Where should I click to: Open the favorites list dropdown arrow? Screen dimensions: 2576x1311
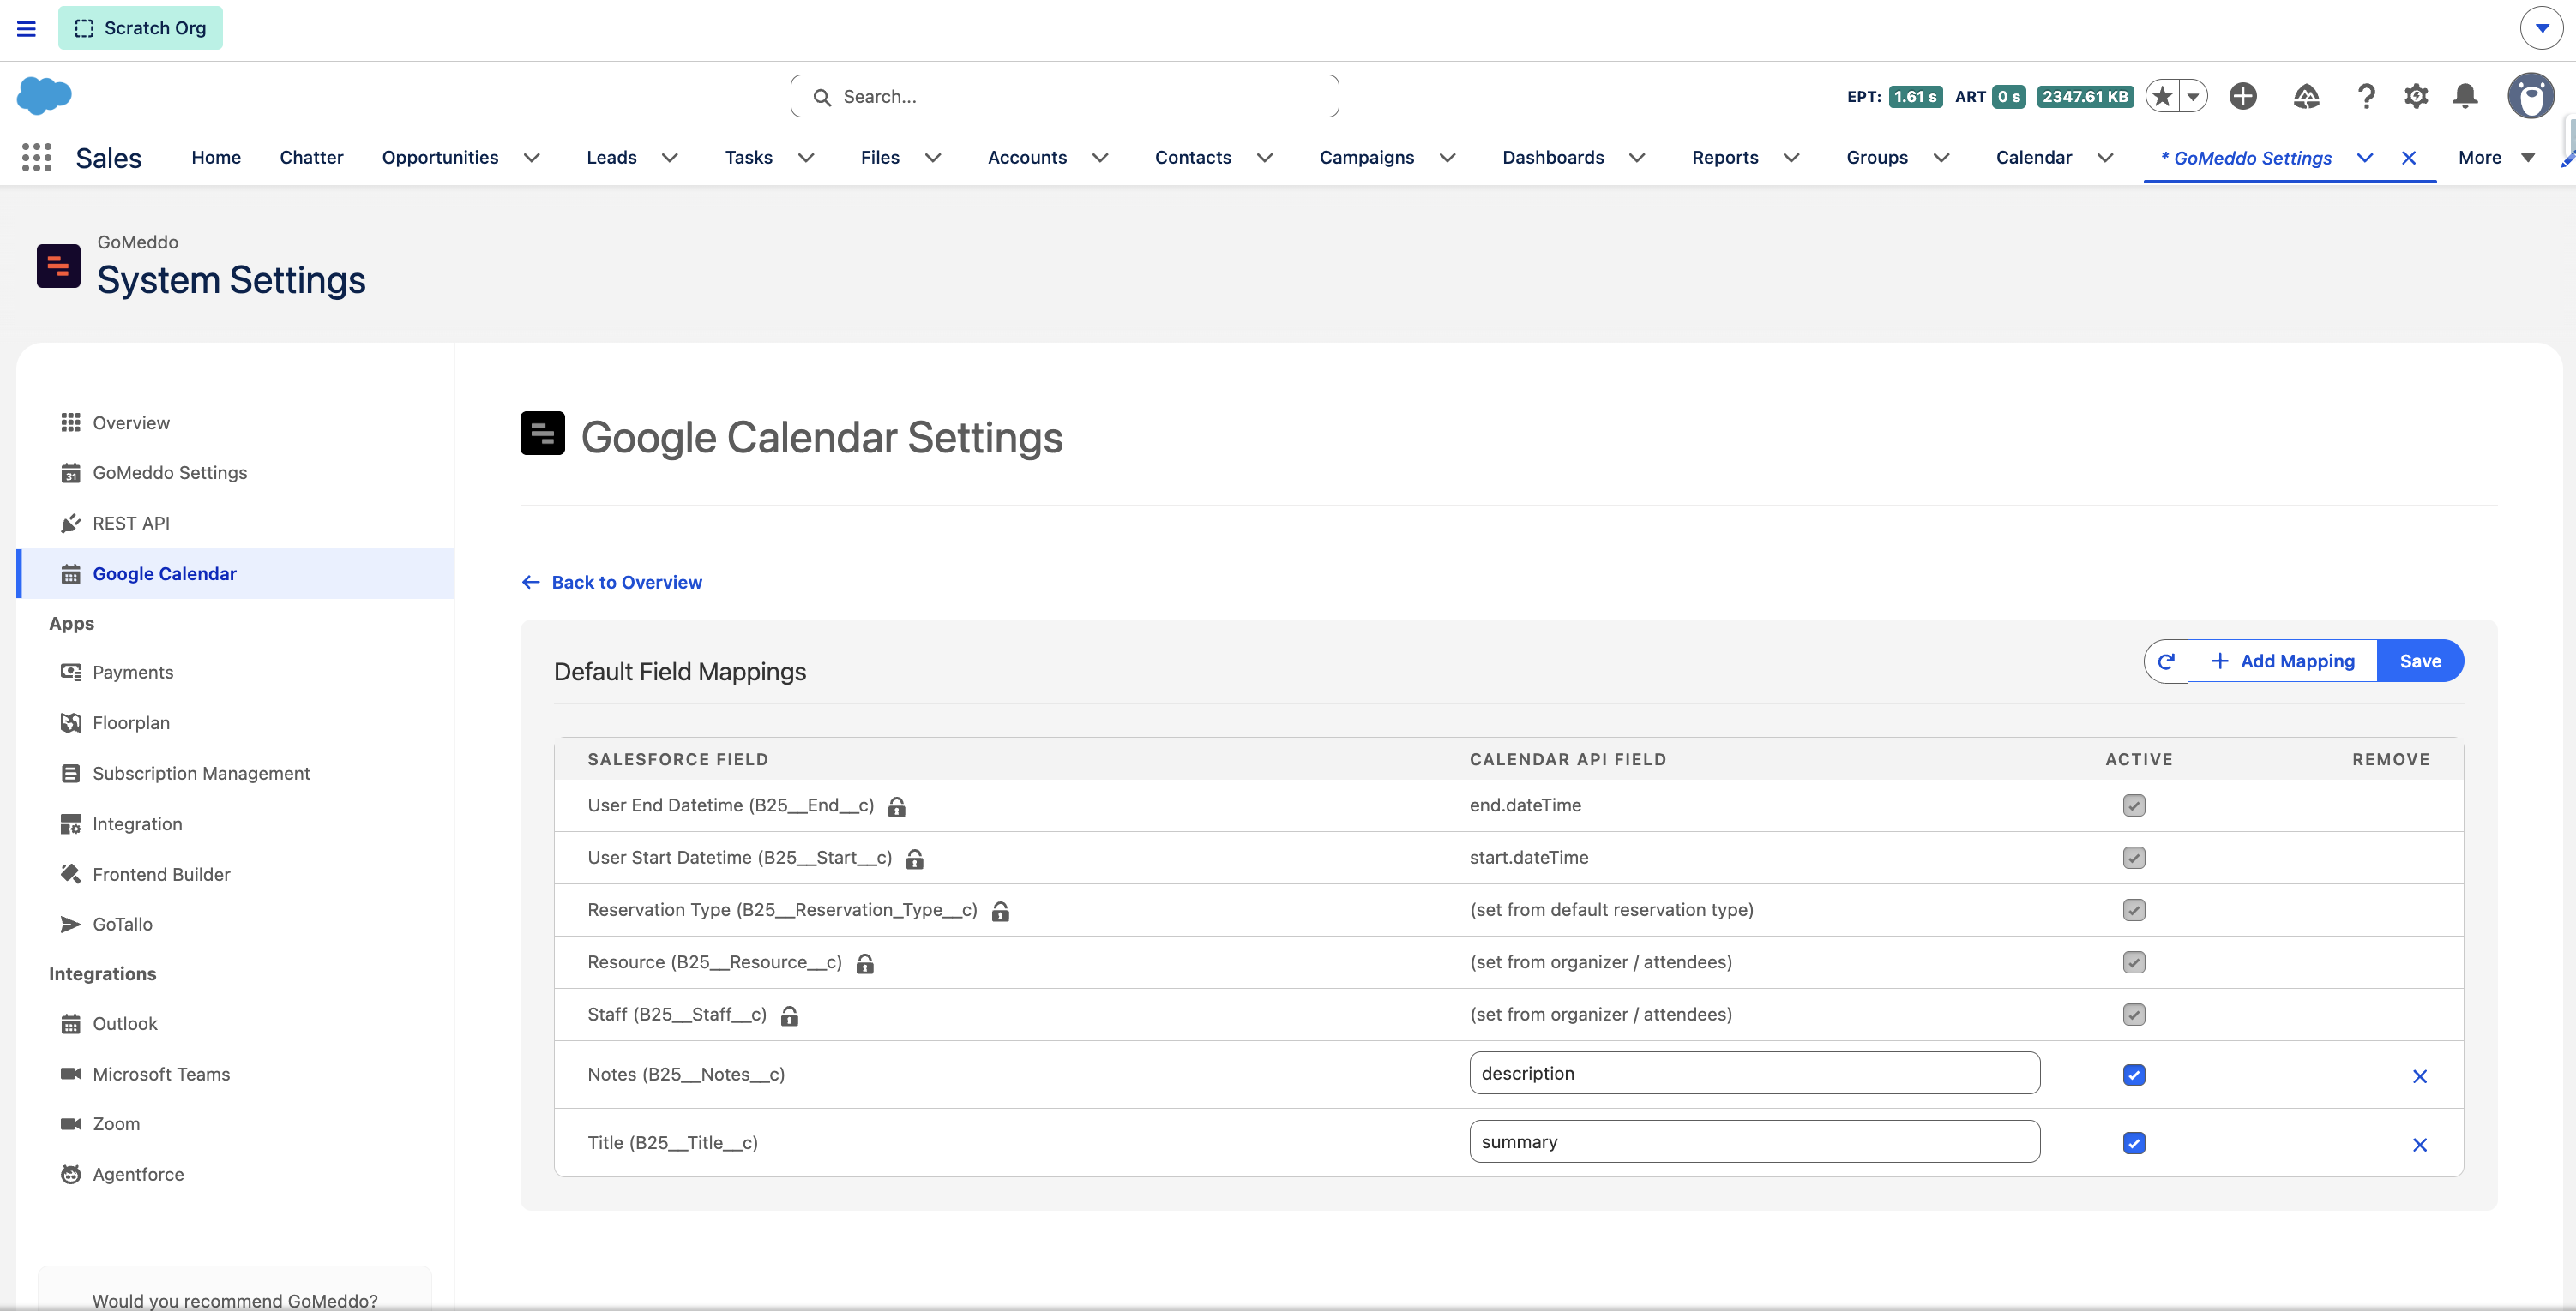(2193, 96)
